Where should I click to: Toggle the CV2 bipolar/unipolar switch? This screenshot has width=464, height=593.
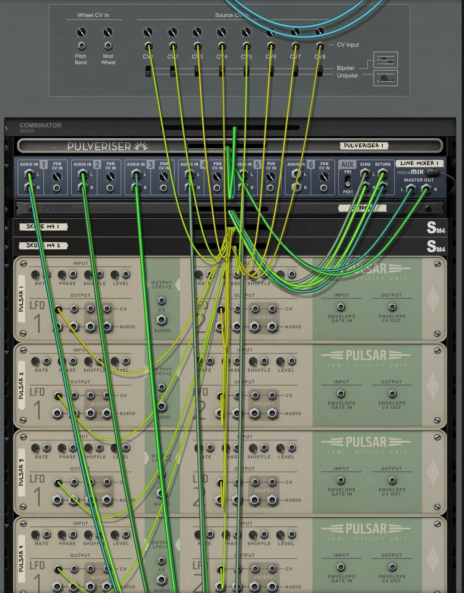[x=173, y=71]
